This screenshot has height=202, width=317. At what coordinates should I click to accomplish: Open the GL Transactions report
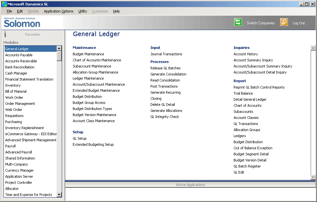click(x=246, y=124)
